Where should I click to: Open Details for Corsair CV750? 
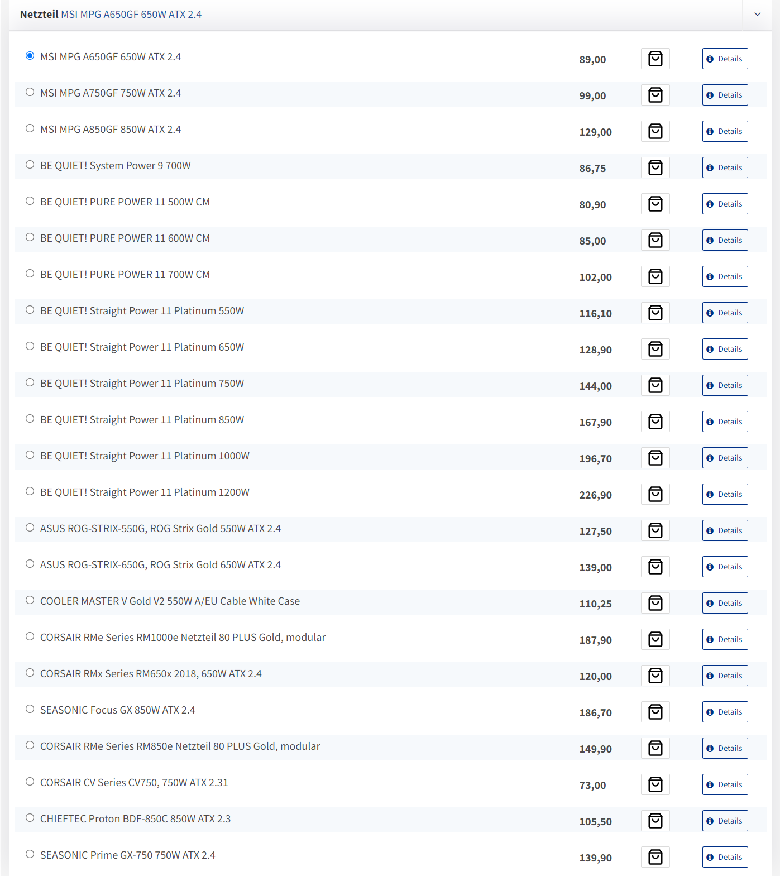tap(725, 784)
